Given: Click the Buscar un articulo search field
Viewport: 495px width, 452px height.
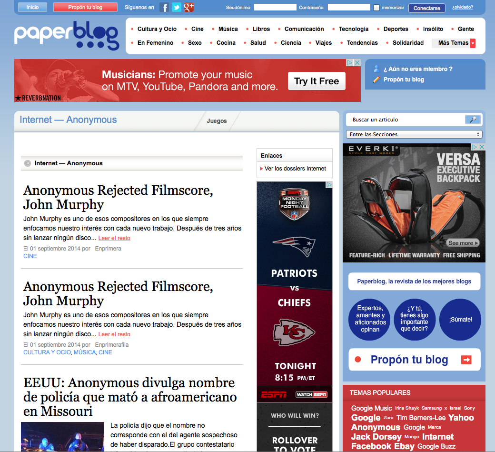Looking at the screenshot, I should pos(406,120).
